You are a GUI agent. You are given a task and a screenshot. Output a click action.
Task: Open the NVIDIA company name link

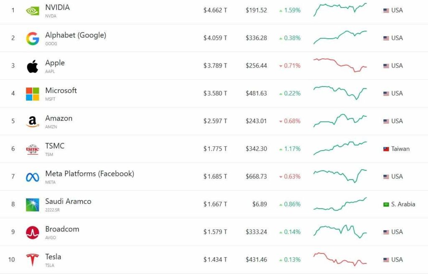[x=57, y=8]
